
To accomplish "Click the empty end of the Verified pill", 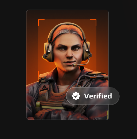I will tap(115, 96).
